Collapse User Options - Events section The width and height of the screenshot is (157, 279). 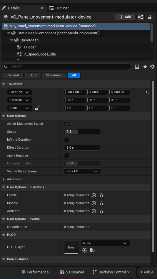pos(4,219)
